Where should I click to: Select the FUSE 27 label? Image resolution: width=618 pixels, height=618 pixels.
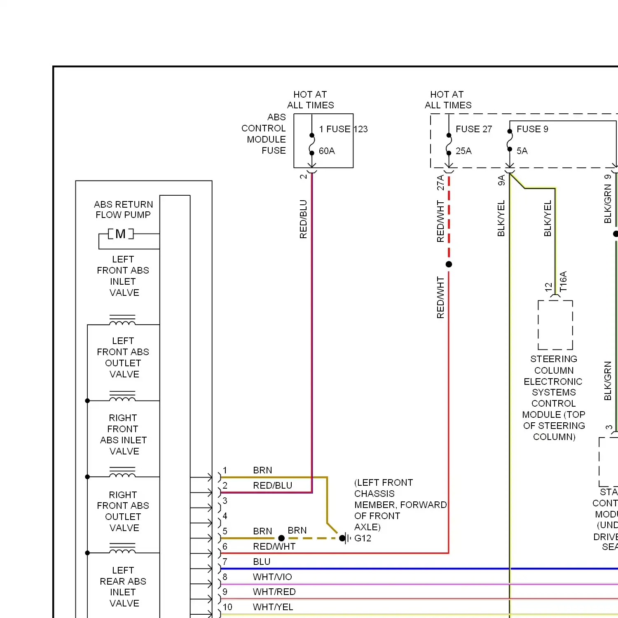[474, 129]
